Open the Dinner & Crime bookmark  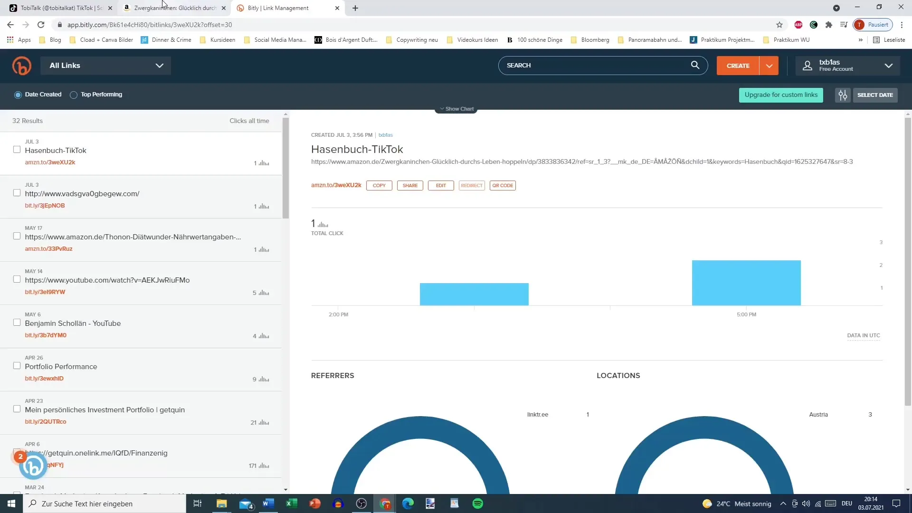[166, 40]
